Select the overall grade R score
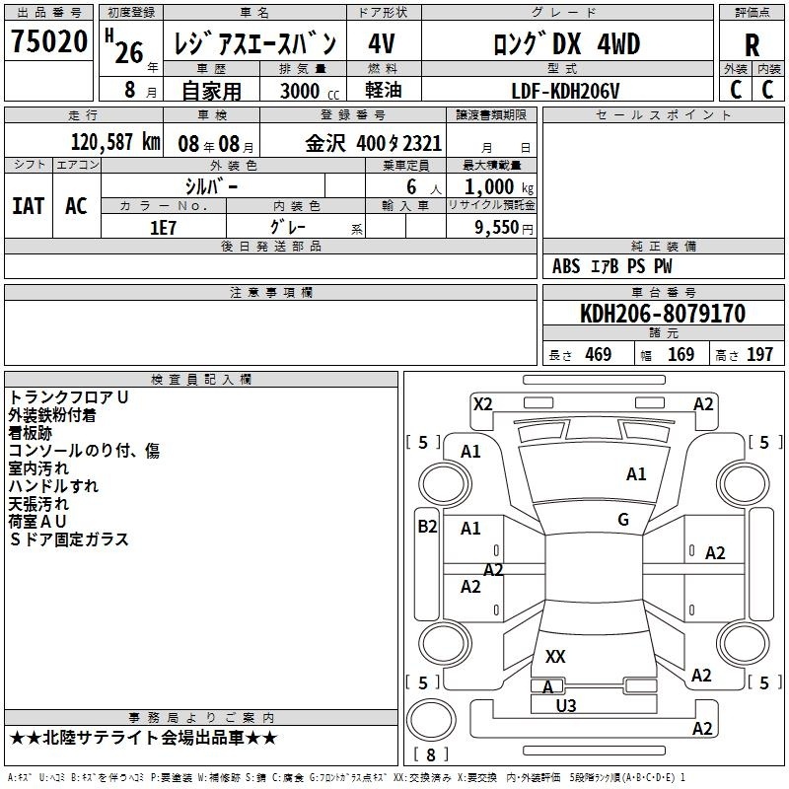 752,44
